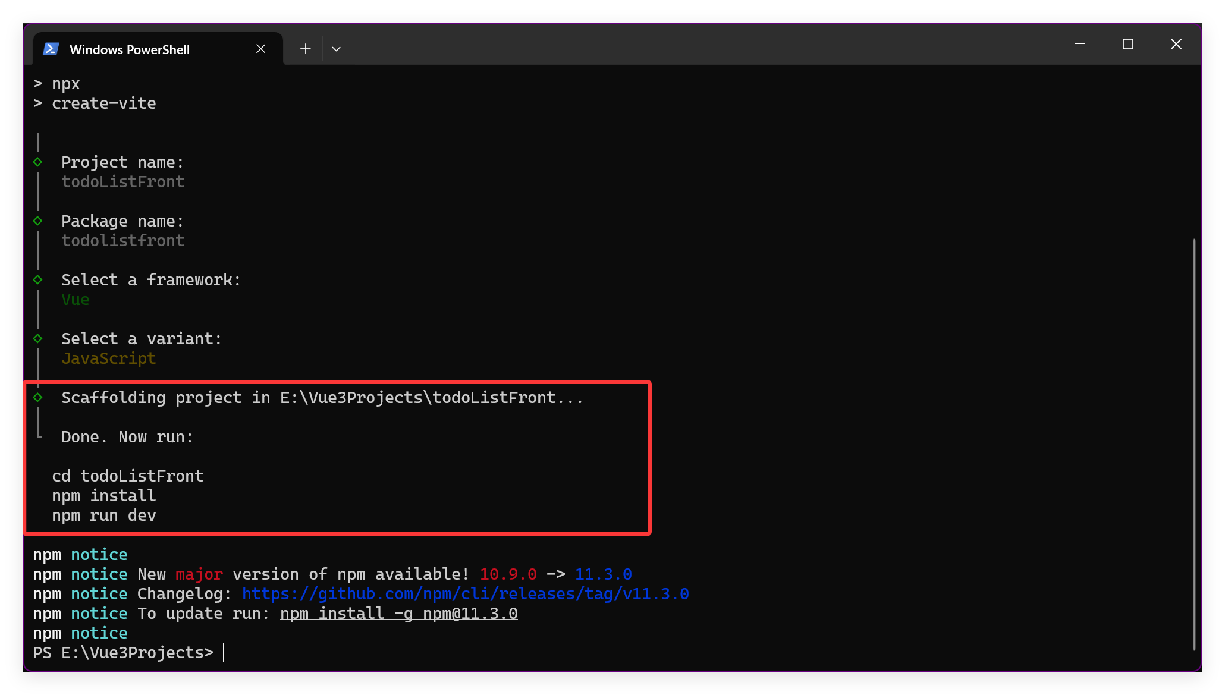Screen dimensions: 1225x695
Task: Expand the new tab profile dropdown
Action: [x=336, y=49]
